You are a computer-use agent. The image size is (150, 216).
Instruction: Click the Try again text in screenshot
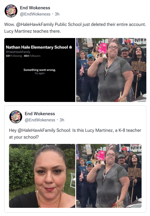[40, 73]
